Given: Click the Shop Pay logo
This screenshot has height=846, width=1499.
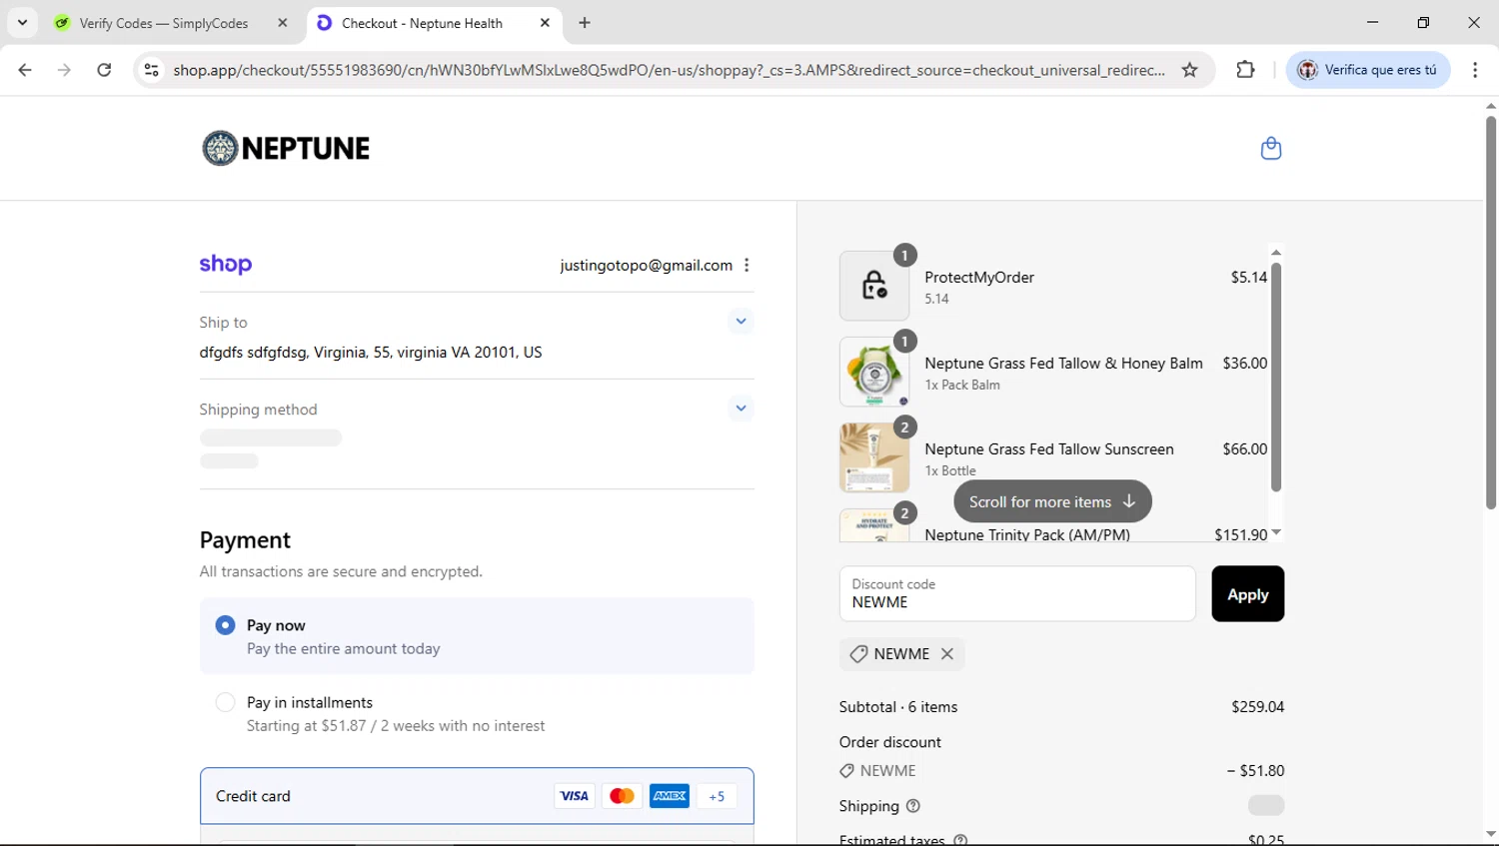Looking at the screenshot, I should [x=226, y=264].
